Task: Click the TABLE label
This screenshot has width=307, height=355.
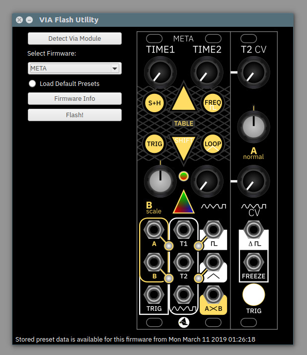Action: point(183,124)
